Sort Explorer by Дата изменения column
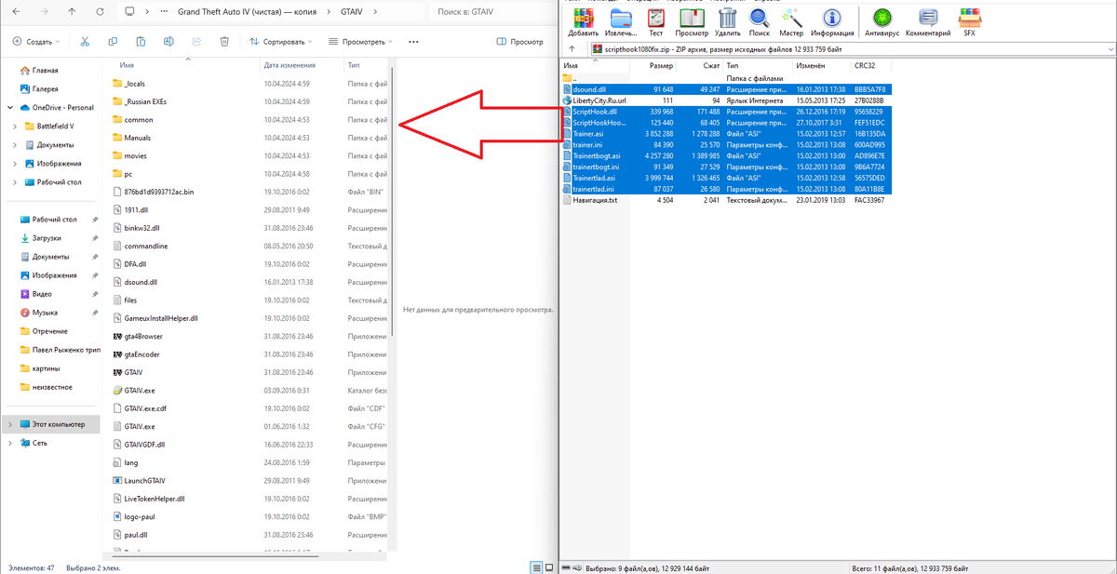This screenshot has width=1117, height=574. coord(289,66)
